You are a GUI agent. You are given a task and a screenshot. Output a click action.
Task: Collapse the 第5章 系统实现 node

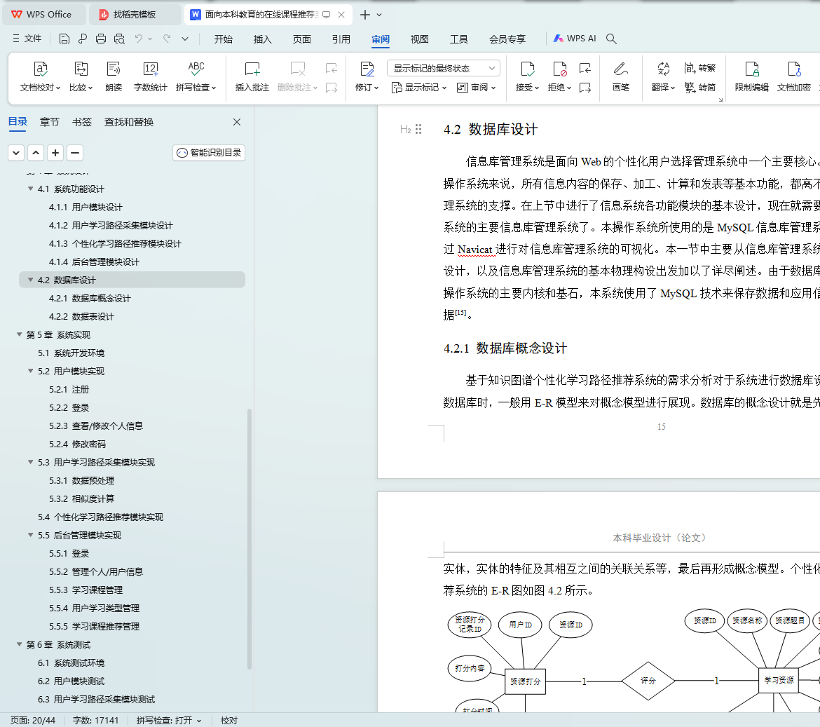point(20,334)
